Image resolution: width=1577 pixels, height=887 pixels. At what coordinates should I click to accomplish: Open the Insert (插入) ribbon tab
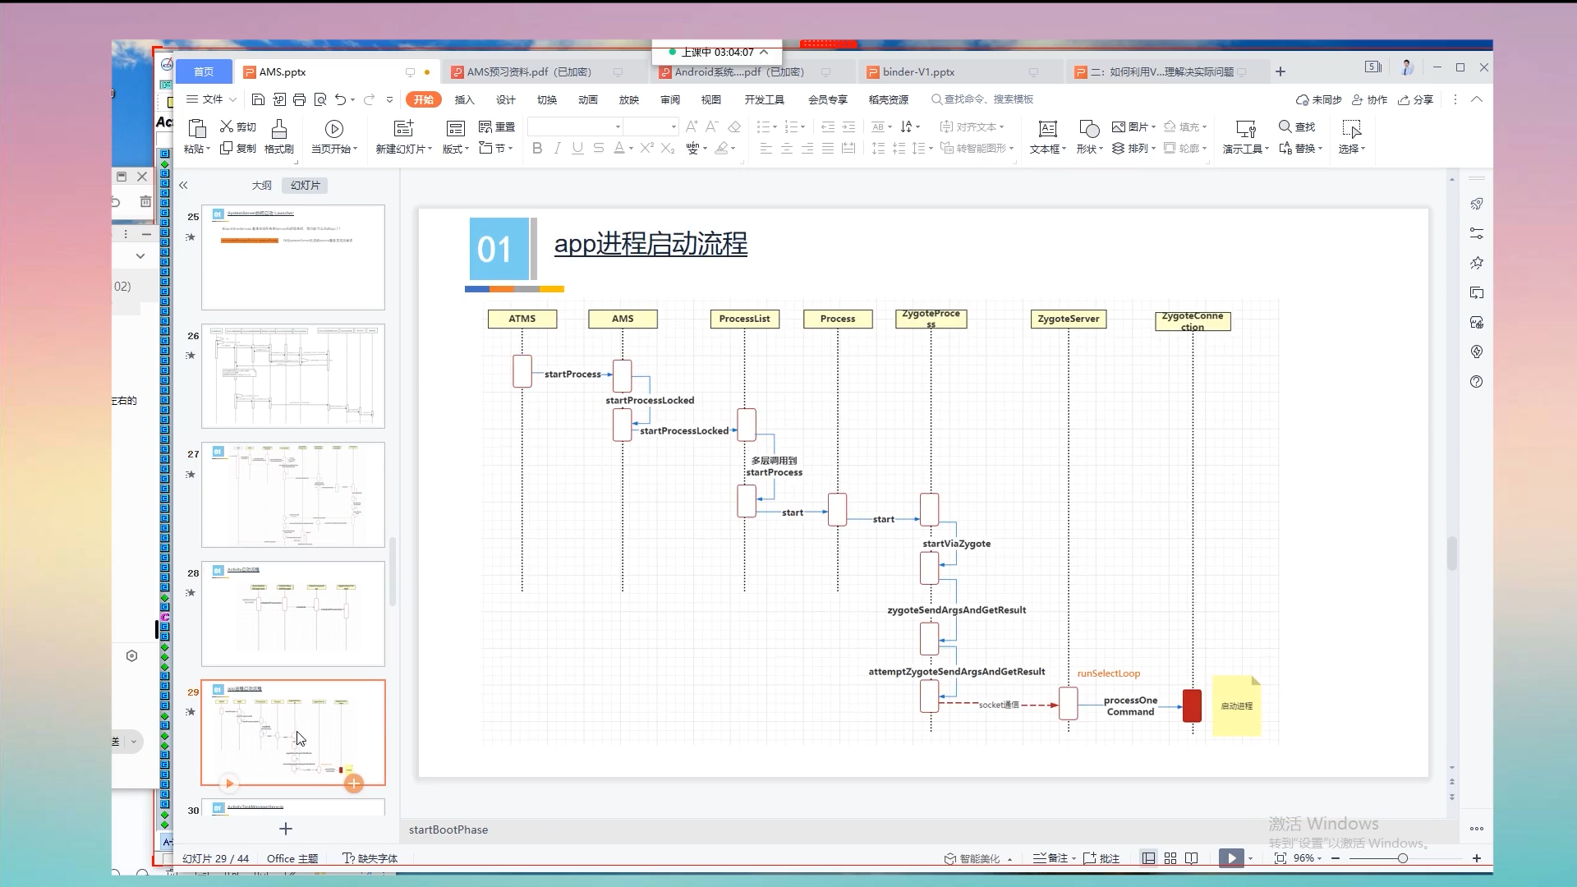(x=464, y=99)
